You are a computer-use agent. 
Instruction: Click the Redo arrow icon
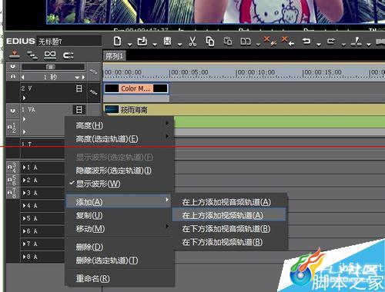point(331,41)
